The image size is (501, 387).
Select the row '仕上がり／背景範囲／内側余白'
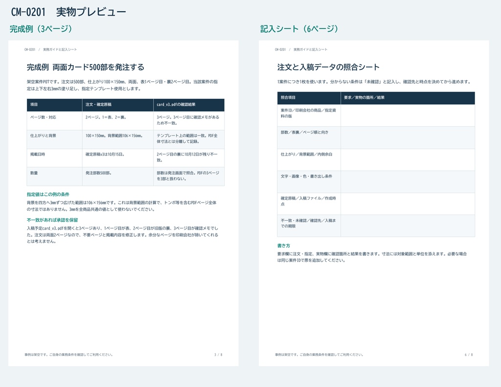pos(376,159)
